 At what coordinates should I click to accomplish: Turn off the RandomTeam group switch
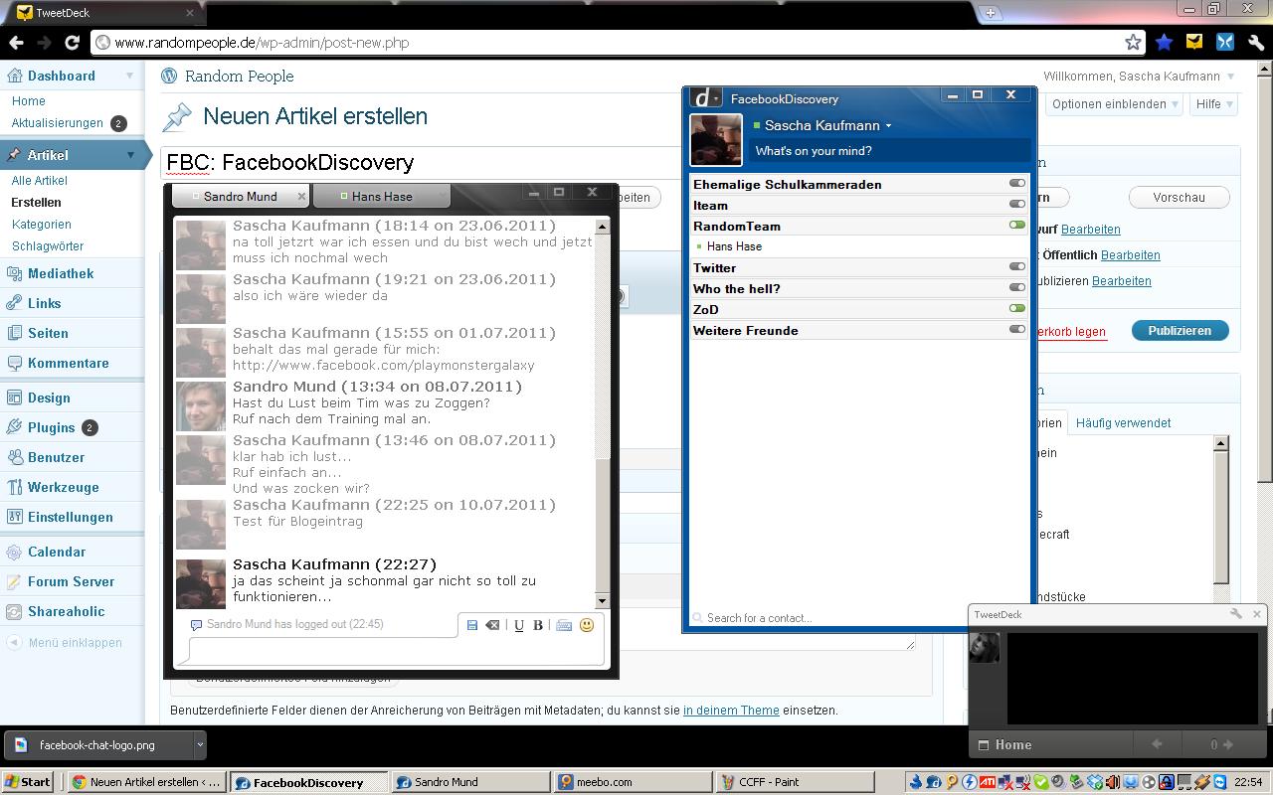pos(1016,226)
